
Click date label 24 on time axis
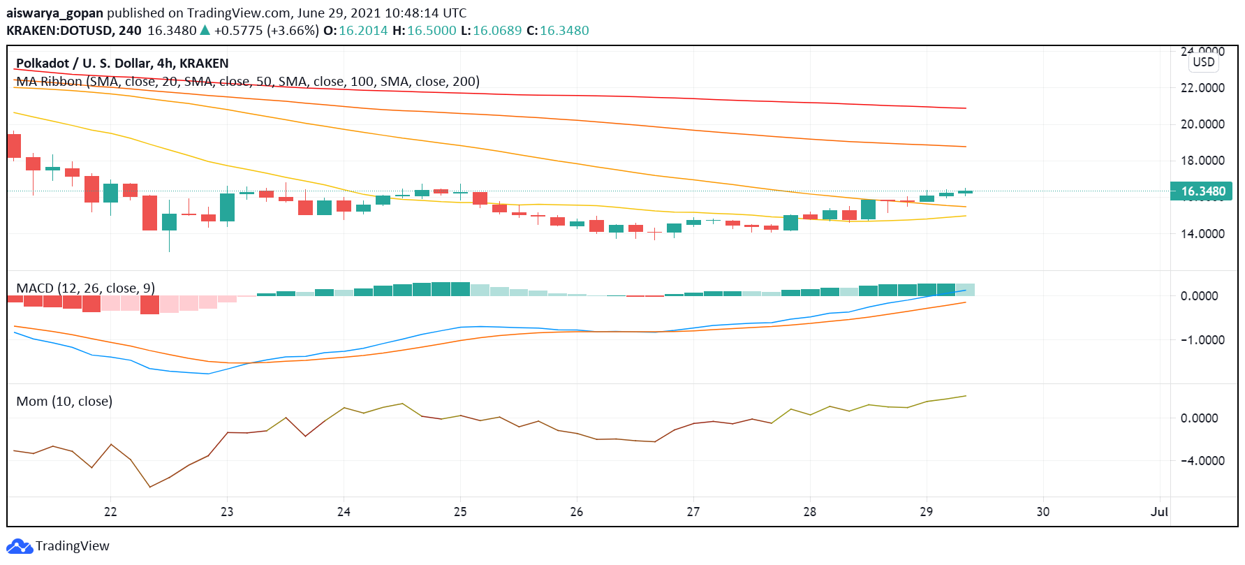pyautogui.click(x=344, y=512)
